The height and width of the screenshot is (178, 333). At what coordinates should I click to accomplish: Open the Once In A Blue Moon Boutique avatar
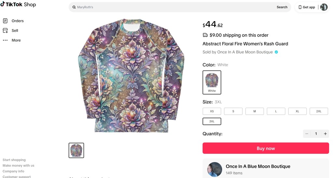point(215,169)
